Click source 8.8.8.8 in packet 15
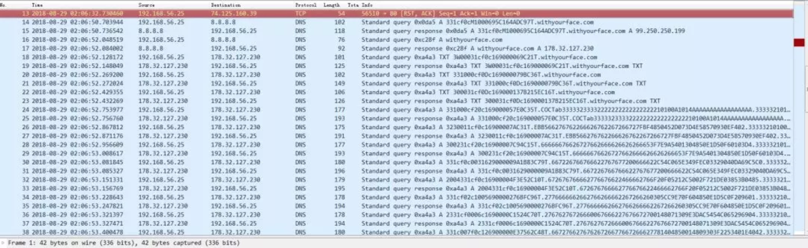The height and width of the screenshot is (248, 808). (x=151, y=31)
